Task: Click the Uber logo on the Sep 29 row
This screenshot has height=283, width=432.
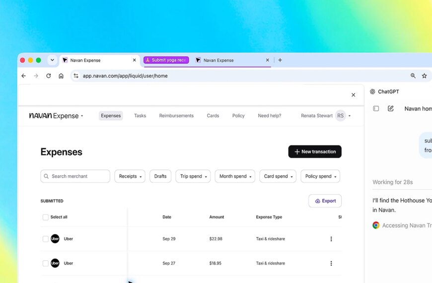Action: tap(55, 239)
